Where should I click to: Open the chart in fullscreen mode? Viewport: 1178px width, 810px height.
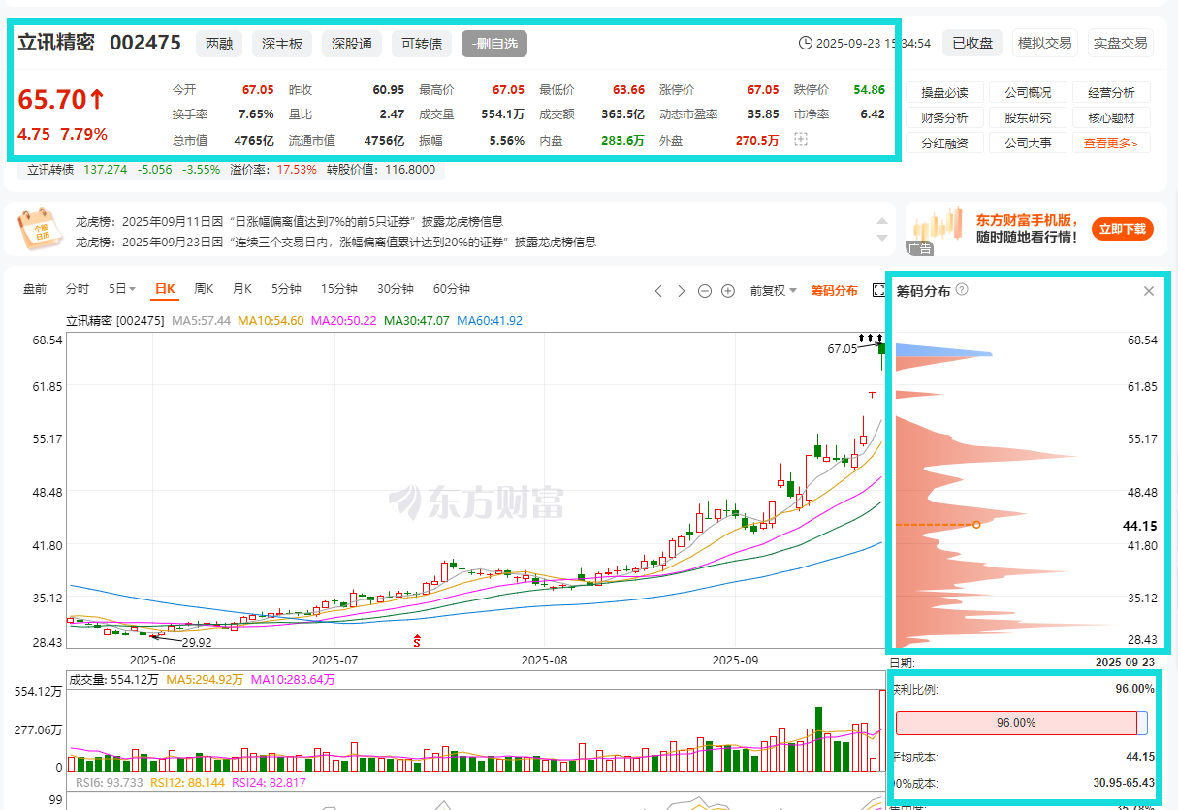coord(879,290)
